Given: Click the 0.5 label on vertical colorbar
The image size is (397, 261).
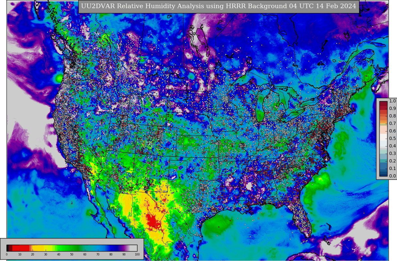Looking at the screenshot, I should [x=392, y=138].
